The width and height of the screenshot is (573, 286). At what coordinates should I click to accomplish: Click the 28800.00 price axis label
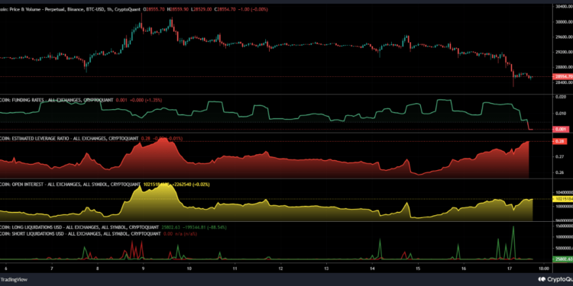point(564,67)
